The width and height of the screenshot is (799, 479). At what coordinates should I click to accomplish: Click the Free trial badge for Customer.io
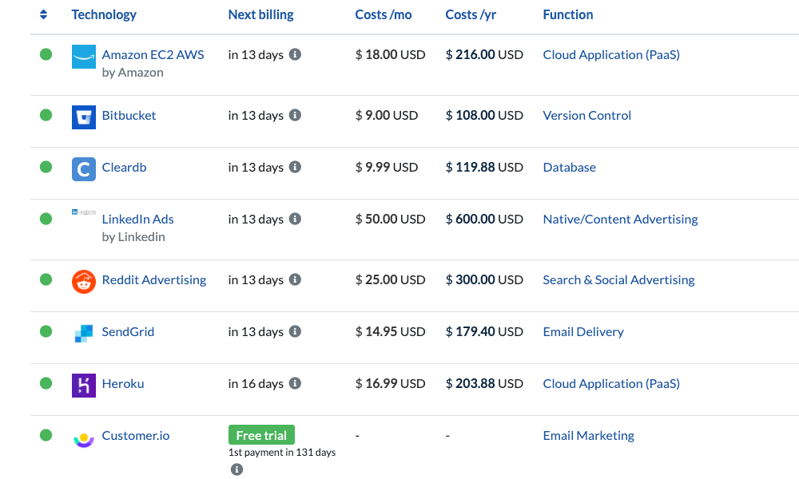point(261,435)
